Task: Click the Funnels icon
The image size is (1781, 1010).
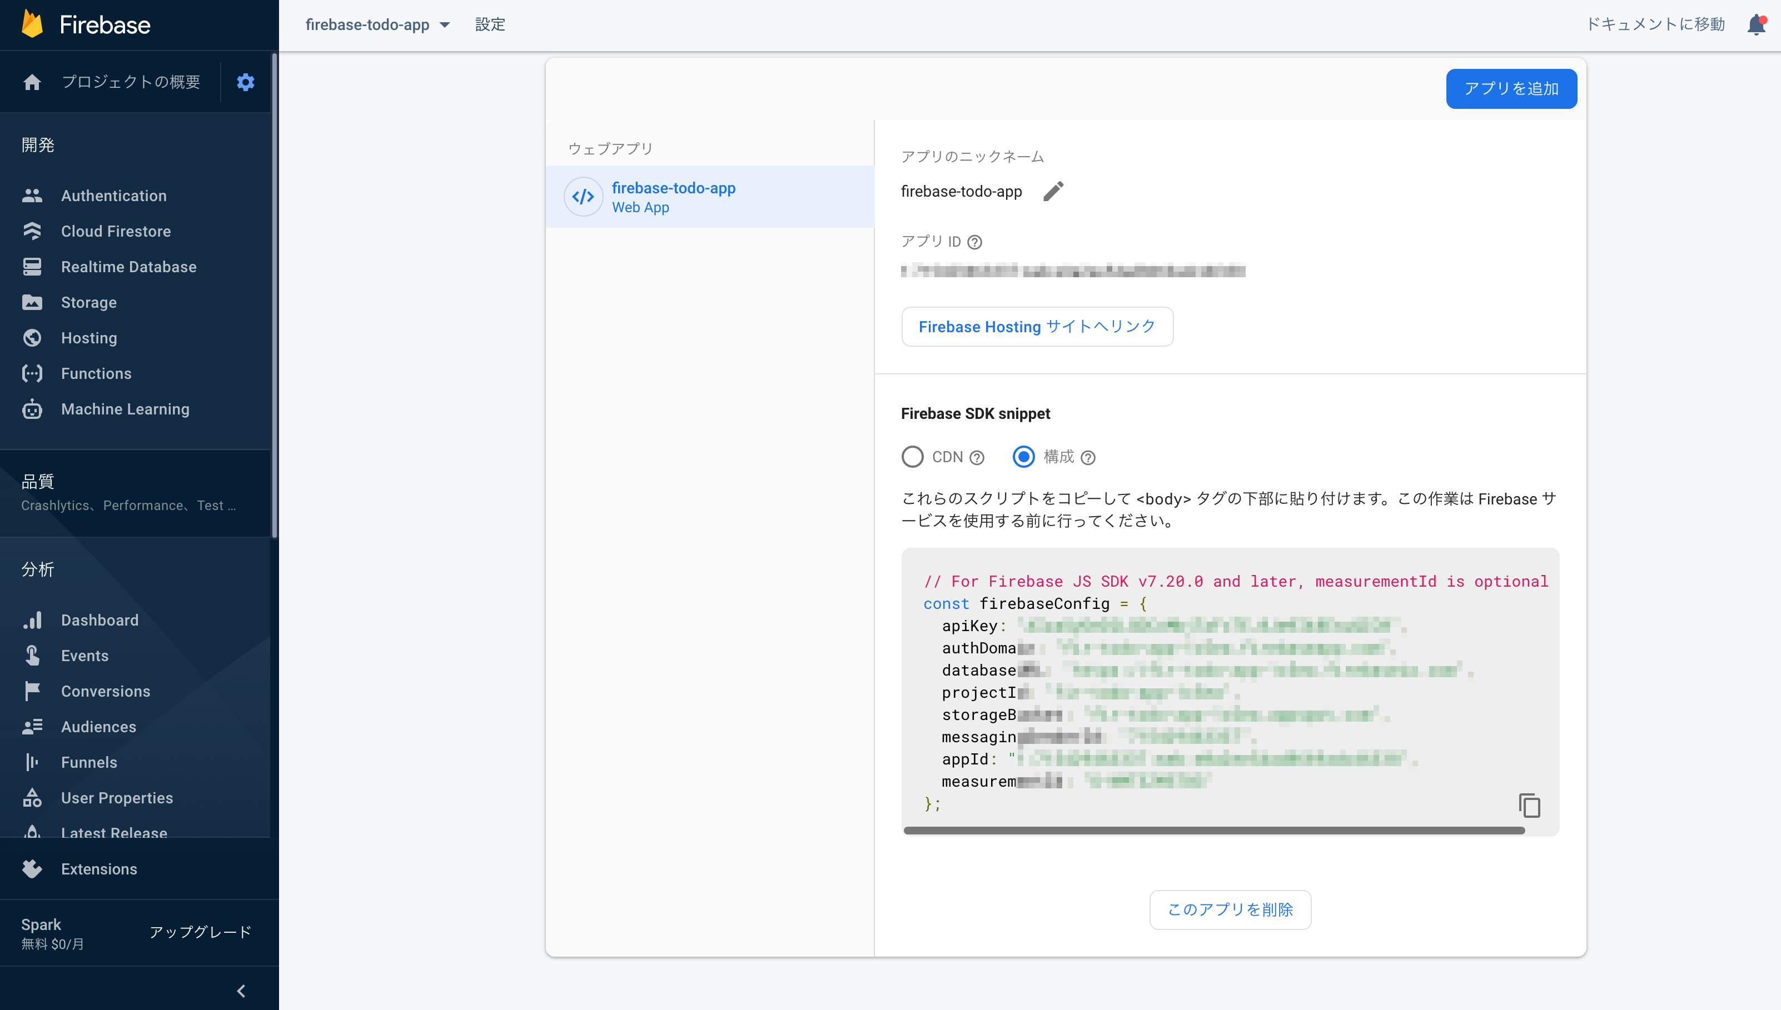Action: pos(32,762)
